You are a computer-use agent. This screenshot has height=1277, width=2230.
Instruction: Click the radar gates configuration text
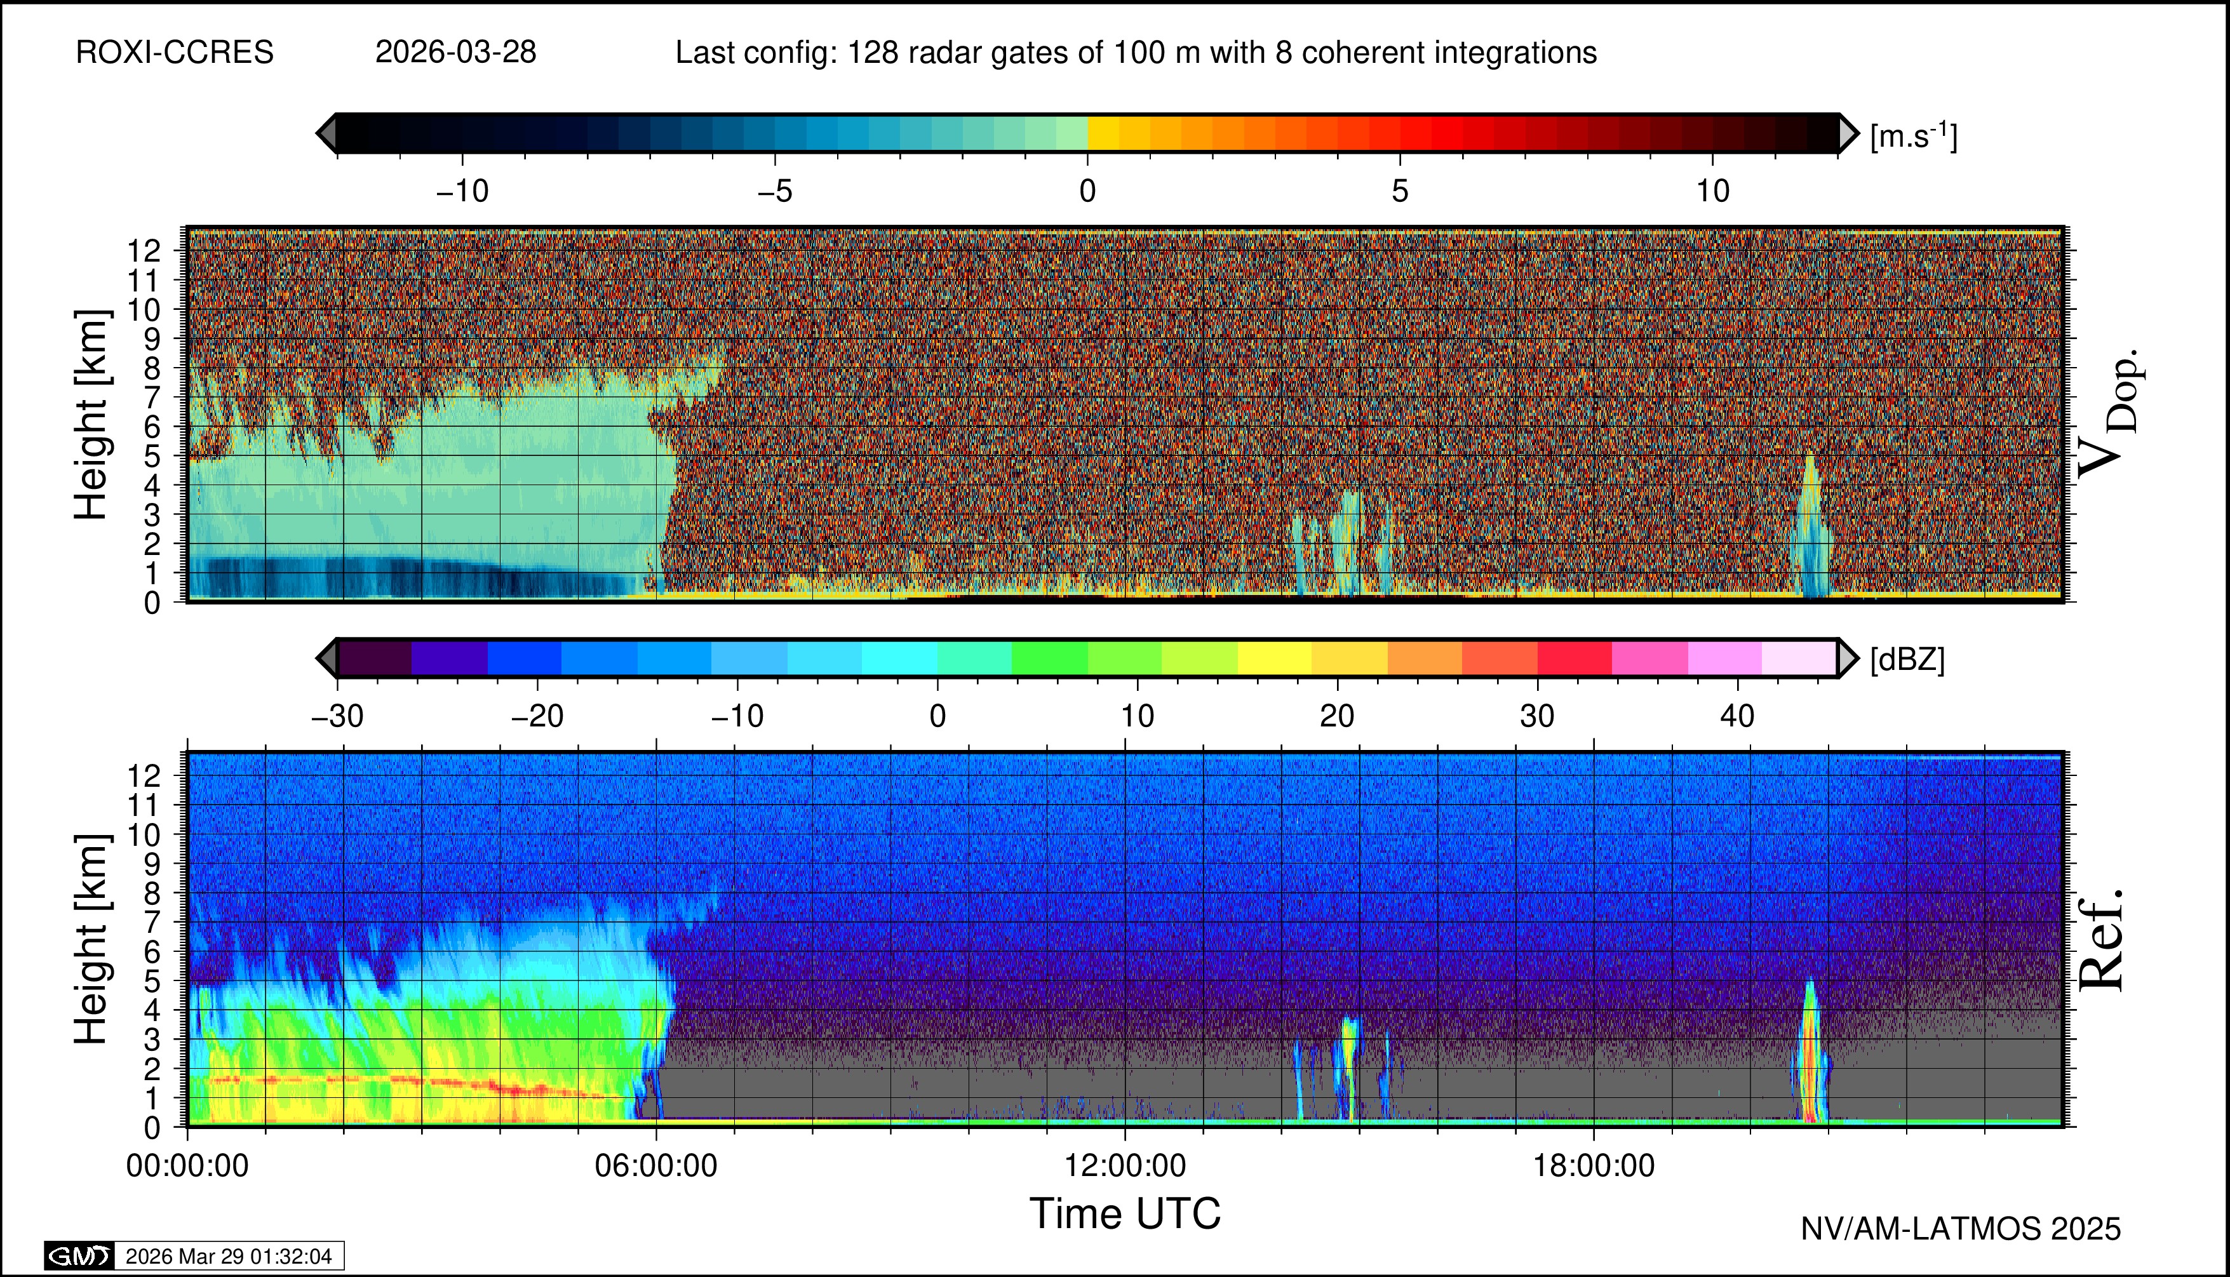click(x=1135, y=53)
